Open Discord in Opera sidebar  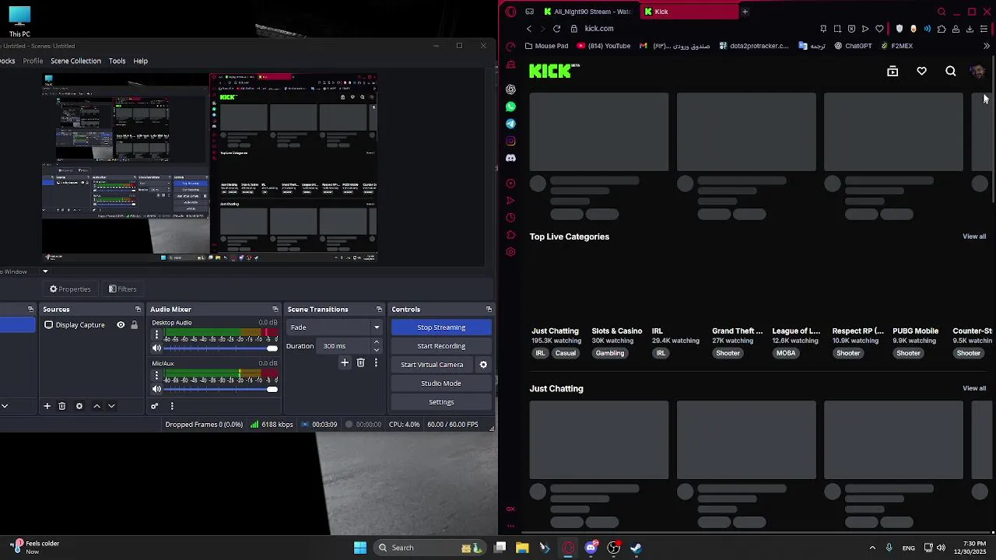click(x=510, y=158)
